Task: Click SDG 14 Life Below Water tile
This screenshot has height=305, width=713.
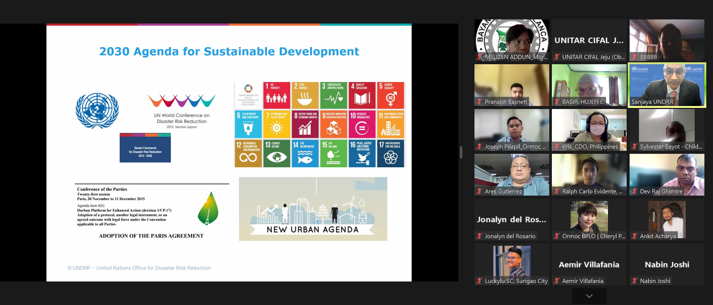Action: [305, 153]
